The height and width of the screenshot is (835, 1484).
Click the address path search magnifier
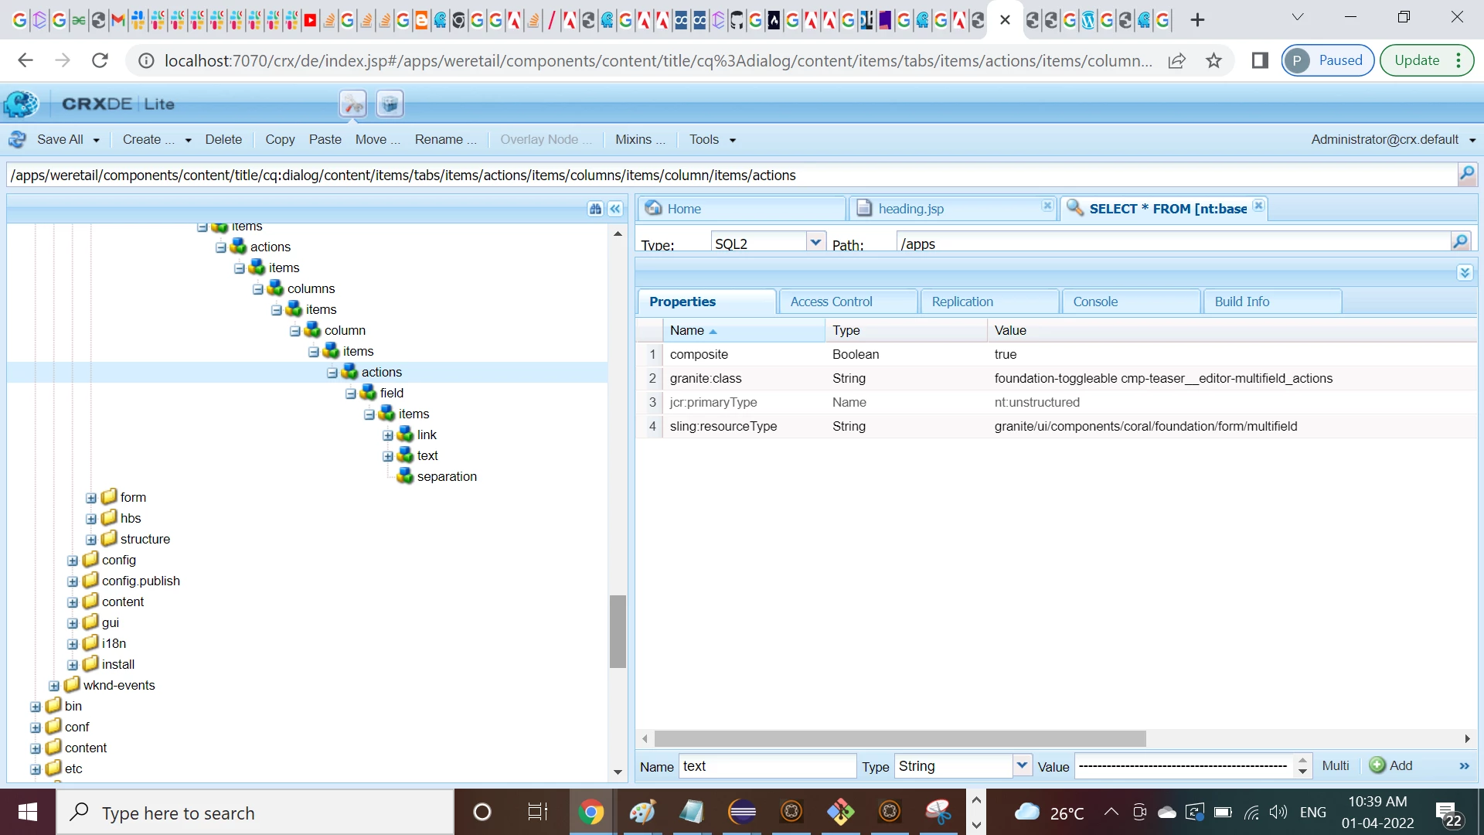tap(1466, 174)
